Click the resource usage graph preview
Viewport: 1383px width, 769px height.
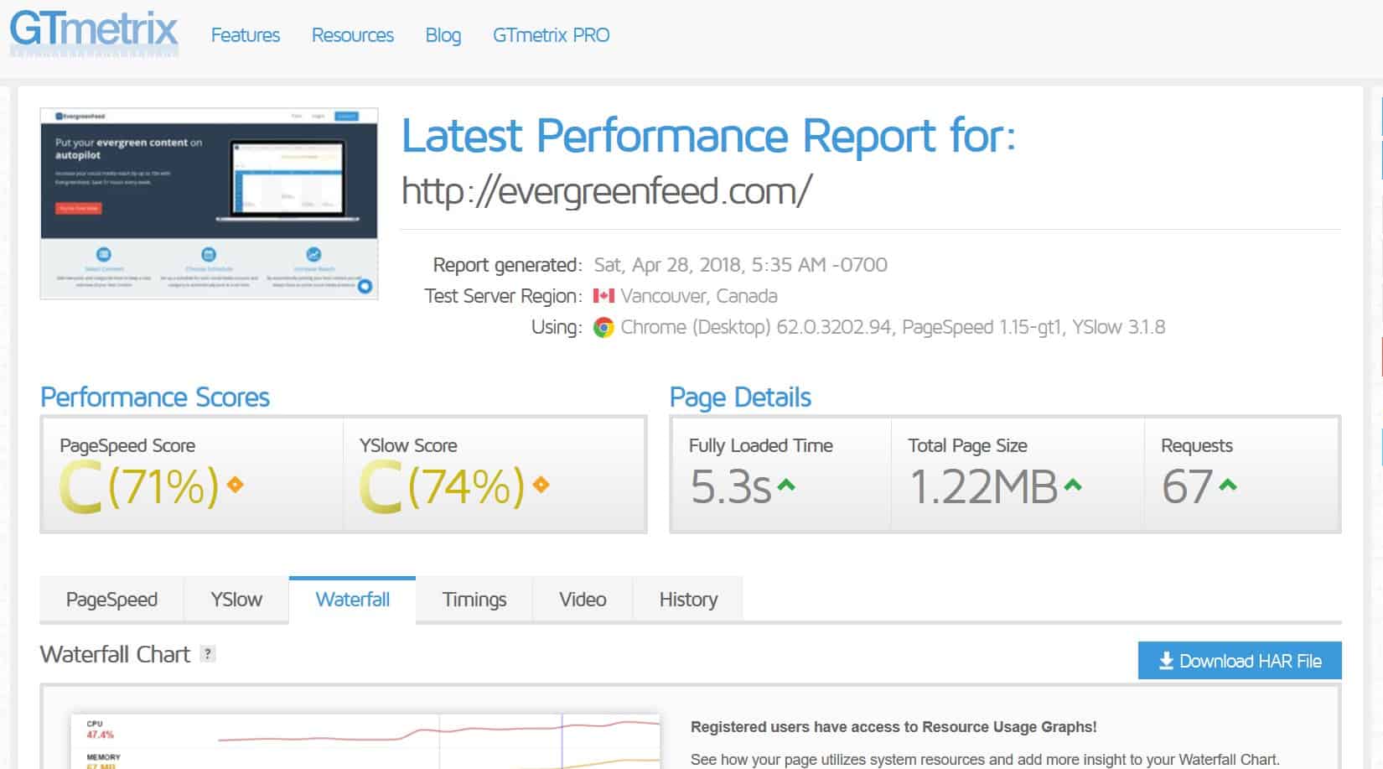[x=366, y=741]
